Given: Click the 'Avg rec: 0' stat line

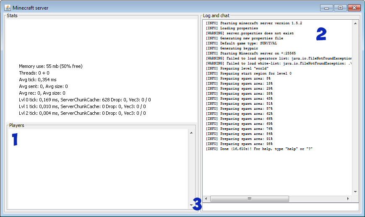Looking at the screenshot, I should [42, 93].
